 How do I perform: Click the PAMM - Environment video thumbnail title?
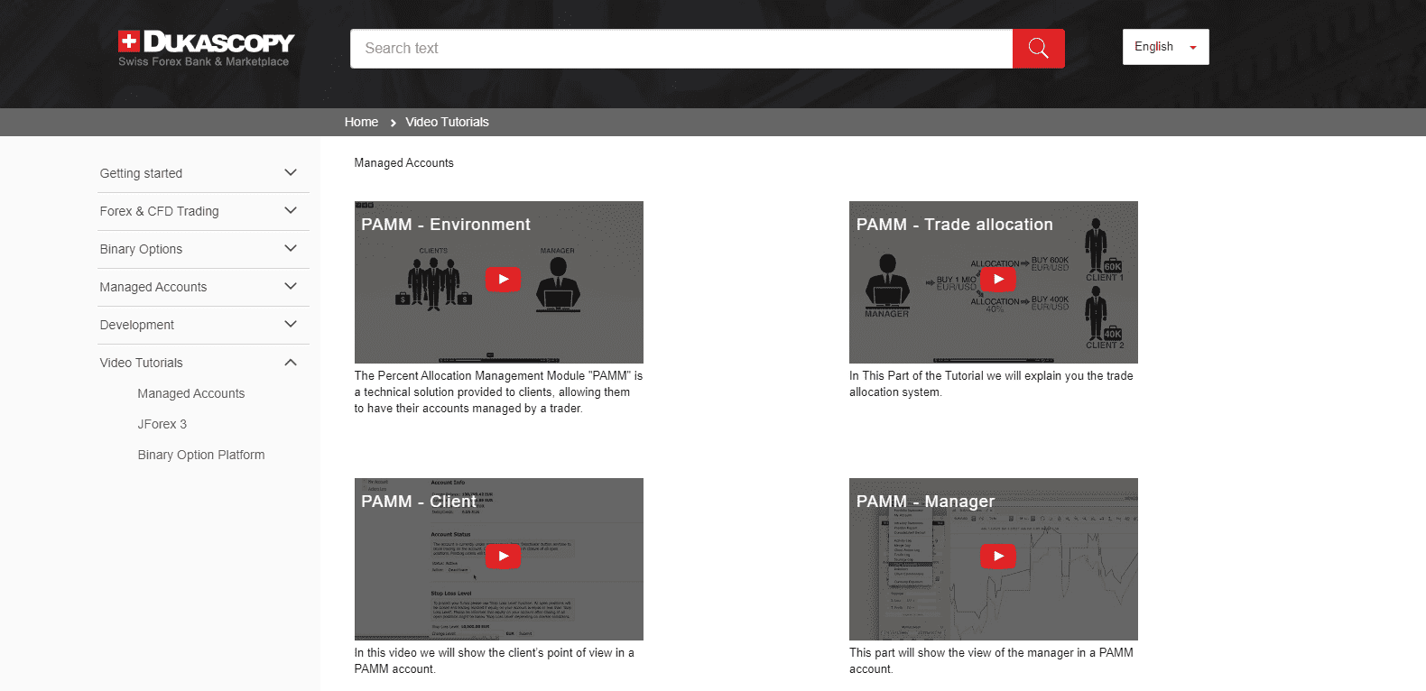coord(446,225)
